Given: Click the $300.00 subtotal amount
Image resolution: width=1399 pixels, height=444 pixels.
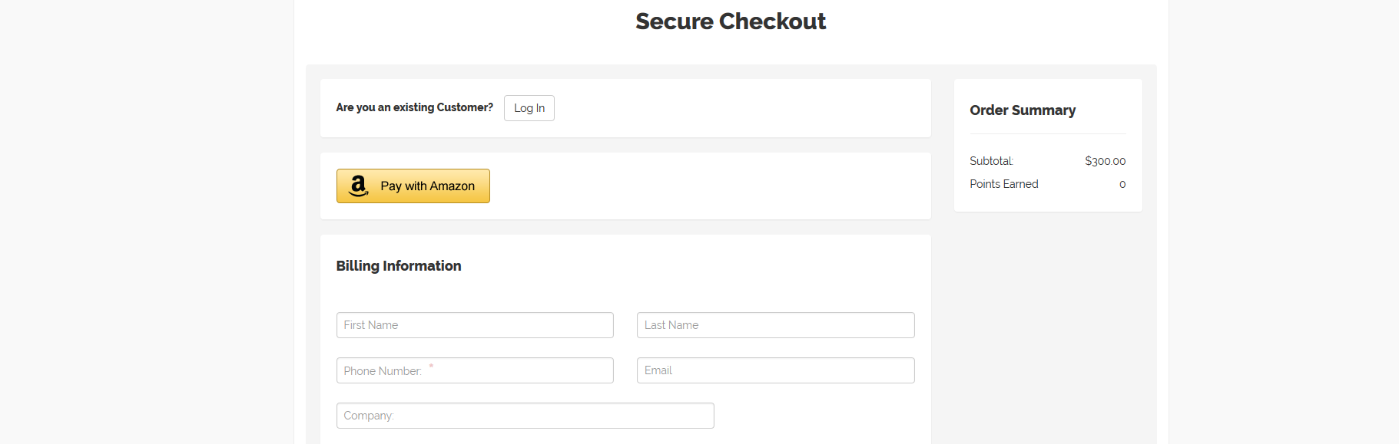Looking at the screenshot, I should [1106, 161].
